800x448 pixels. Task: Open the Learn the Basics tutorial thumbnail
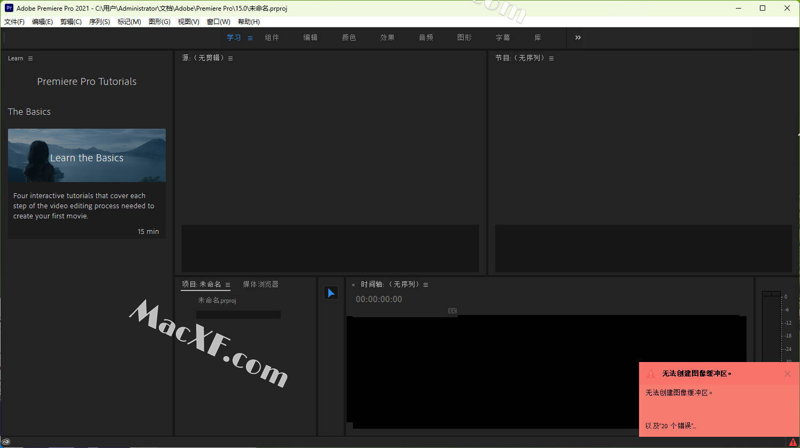coord(87,155)
